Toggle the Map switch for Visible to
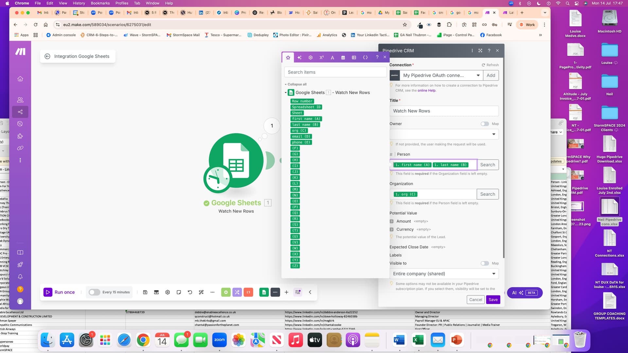 [x=485, y=263]
